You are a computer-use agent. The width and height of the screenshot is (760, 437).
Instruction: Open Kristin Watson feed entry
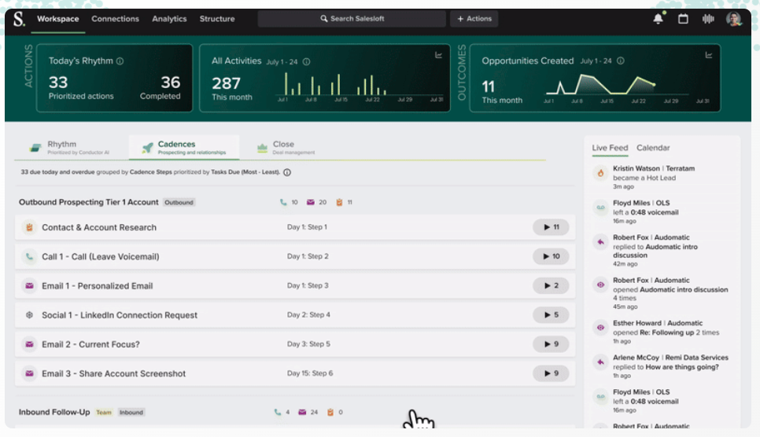pyautogui.click(x=653, y=178)
